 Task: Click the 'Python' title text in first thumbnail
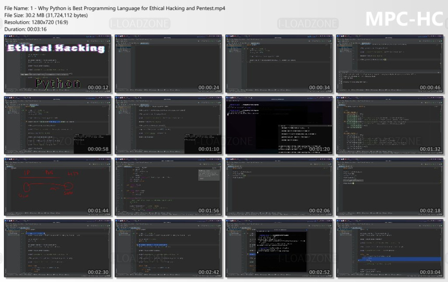click(58, 83)
